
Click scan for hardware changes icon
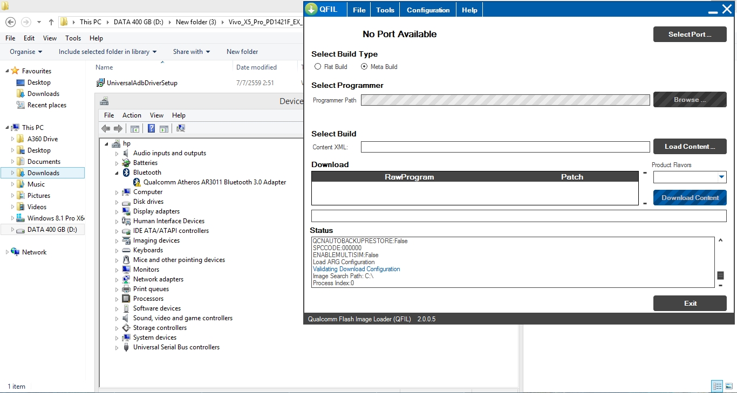tap(181, 128)
